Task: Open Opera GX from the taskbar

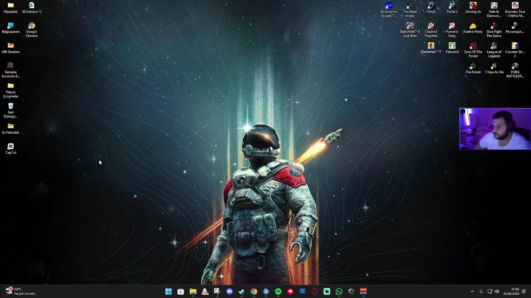Action: [x=314, y=291]
